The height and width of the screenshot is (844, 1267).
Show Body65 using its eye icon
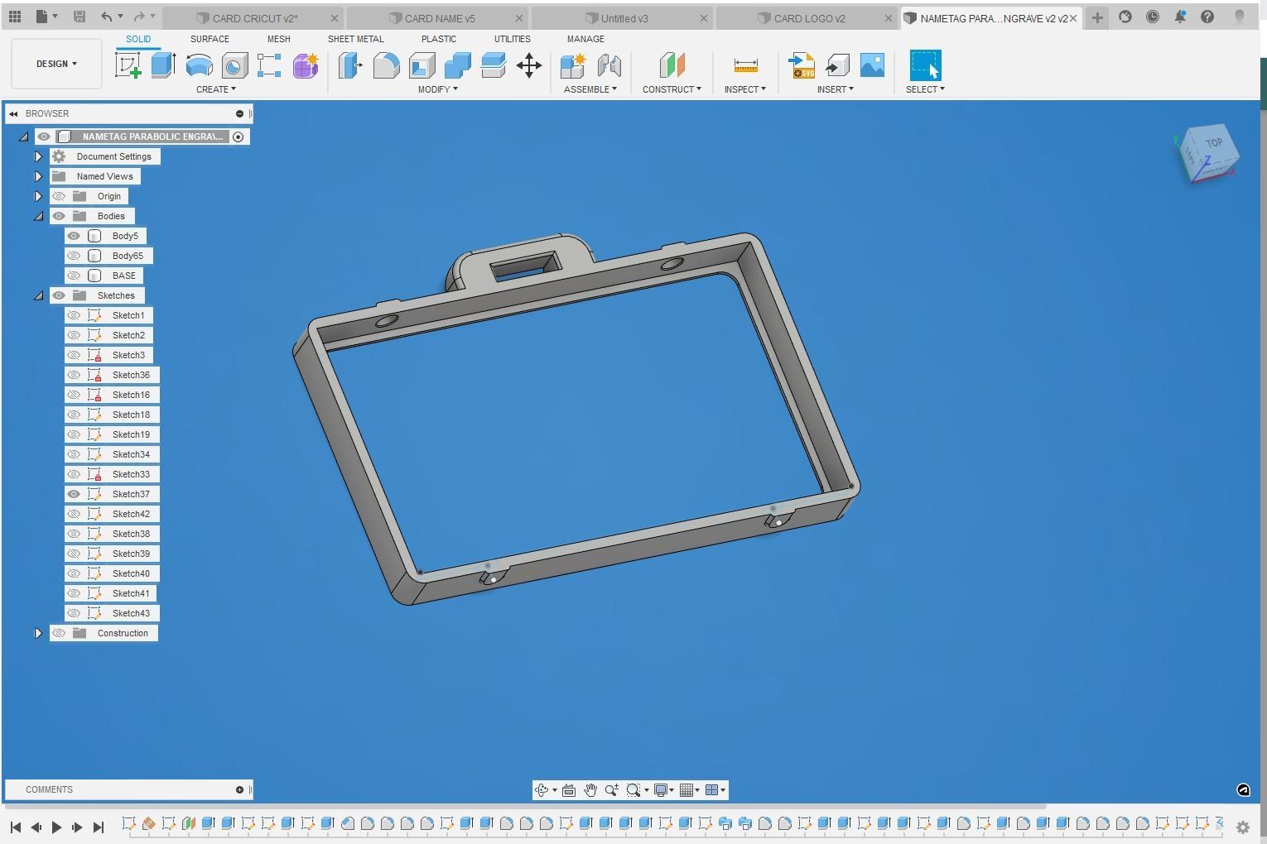(x=74, y=256)
